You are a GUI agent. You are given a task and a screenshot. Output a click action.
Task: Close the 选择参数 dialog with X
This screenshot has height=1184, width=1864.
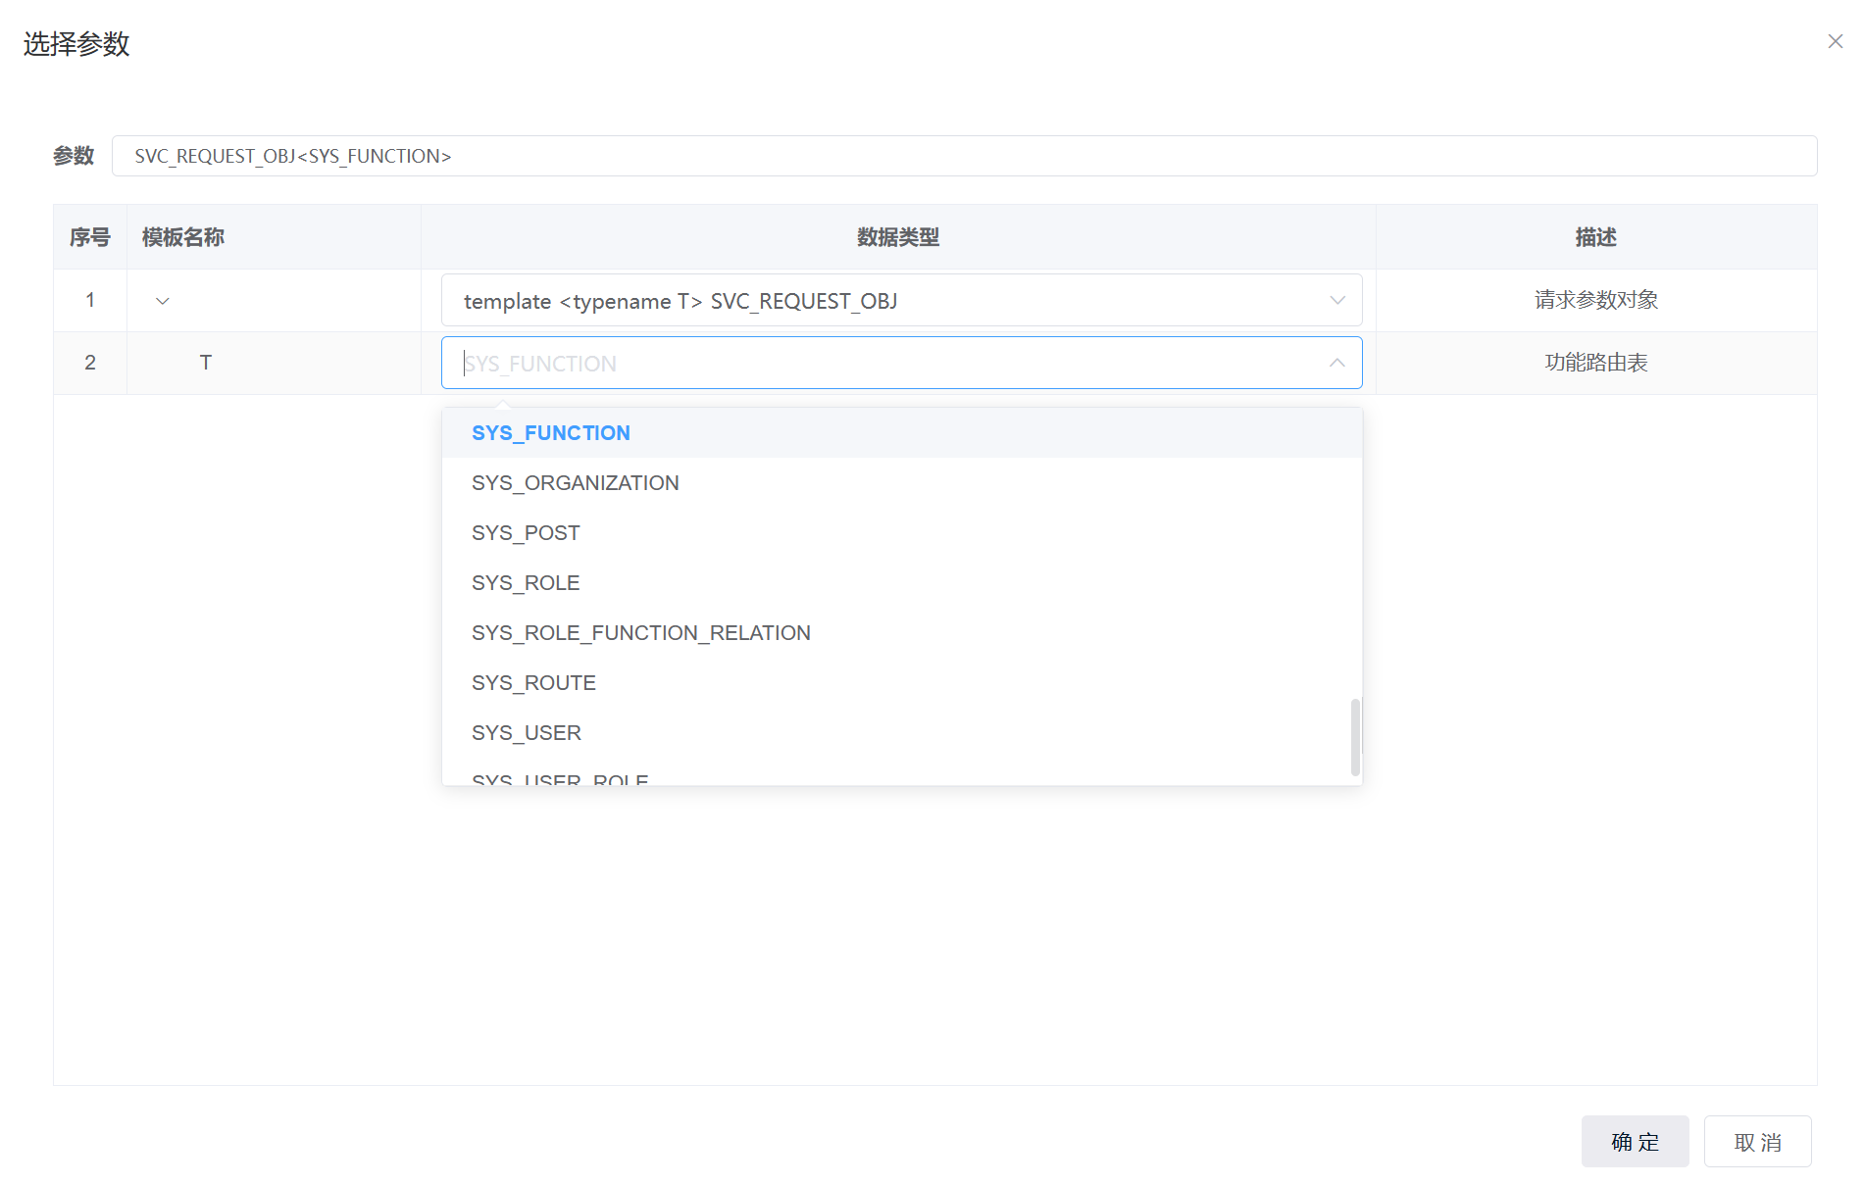point(1835,41)
